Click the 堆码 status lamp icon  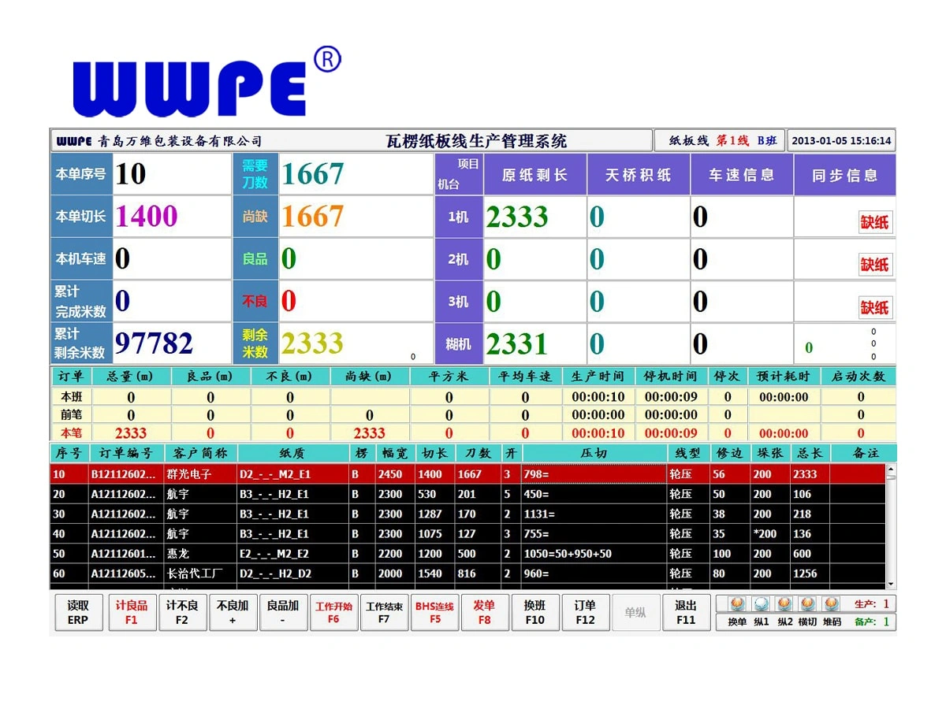pyautogui.click(x=830, y=603)
